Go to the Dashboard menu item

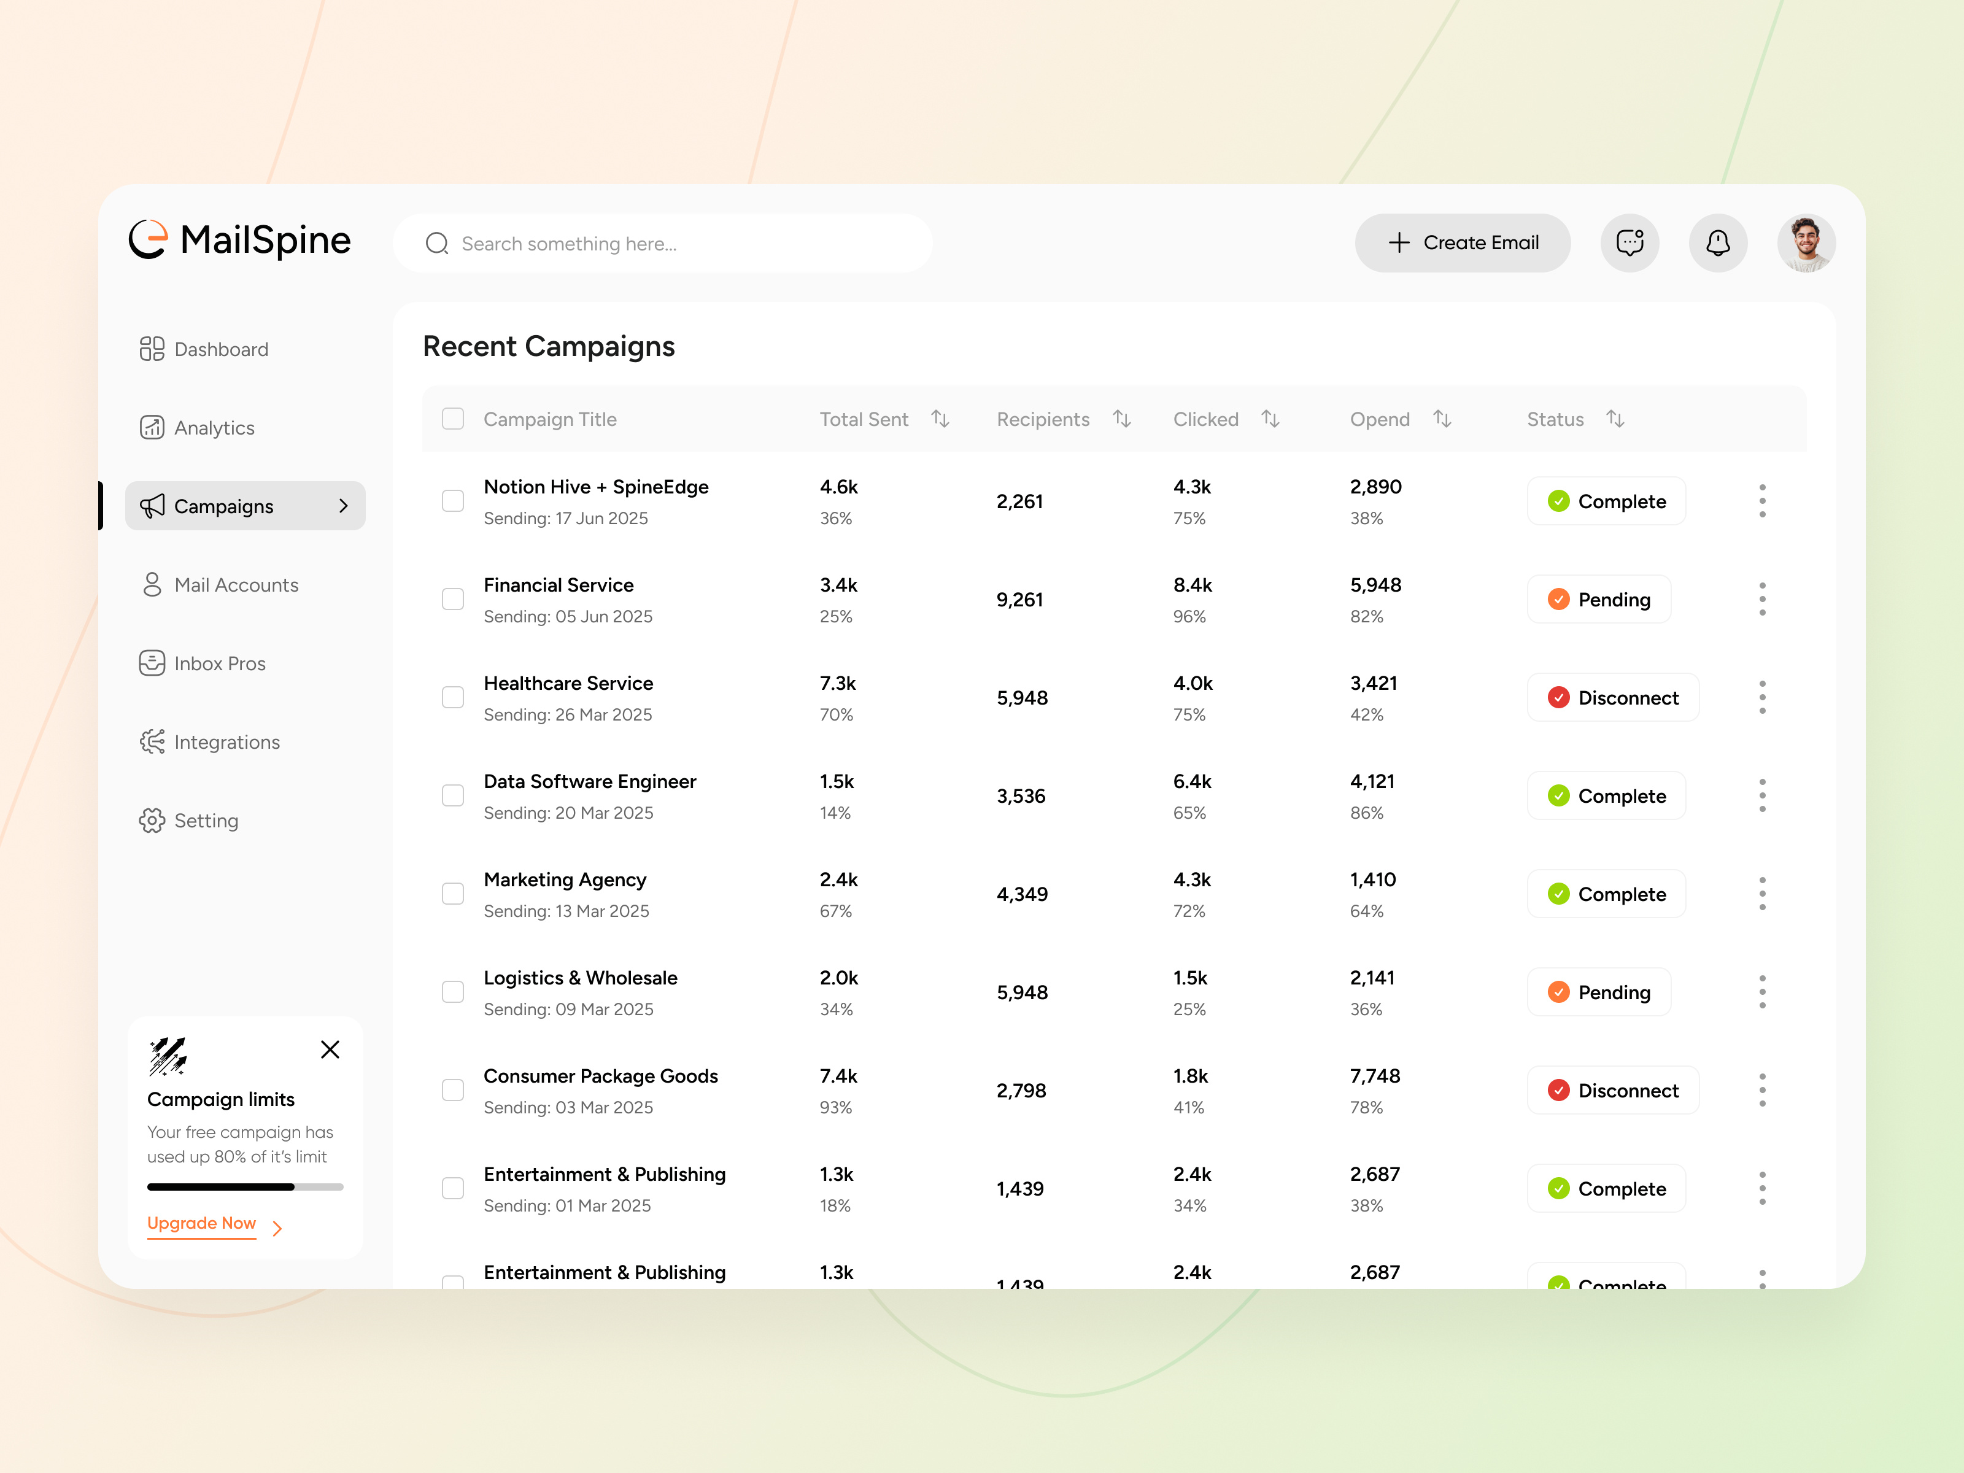coord(221,349)
